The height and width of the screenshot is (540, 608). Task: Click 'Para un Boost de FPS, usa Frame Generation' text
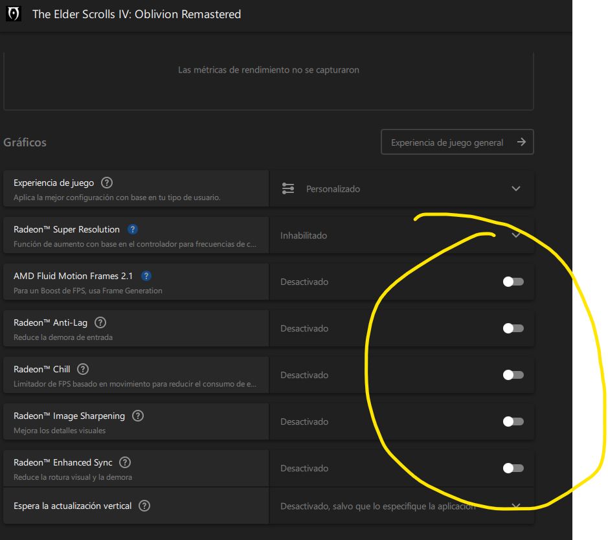pos(88,291)
